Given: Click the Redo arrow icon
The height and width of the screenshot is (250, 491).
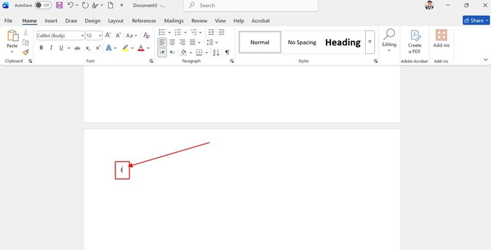Looking at the screenshot, I should click(x=85, y=5).
